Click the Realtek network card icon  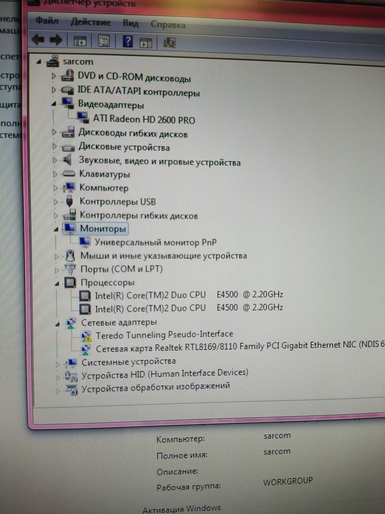tap(86, 350)
